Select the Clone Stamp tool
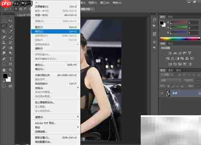Screen dimensions: 201x145 4,43
